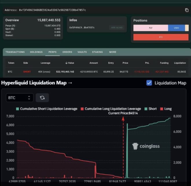
Task: Click the 522,193,465.16$ position value
Action: point(65,72)
